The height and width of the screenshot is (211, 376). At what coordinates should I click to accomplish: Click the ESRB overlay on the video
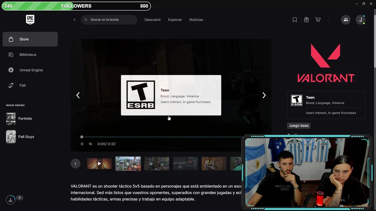tap(171, 95)
